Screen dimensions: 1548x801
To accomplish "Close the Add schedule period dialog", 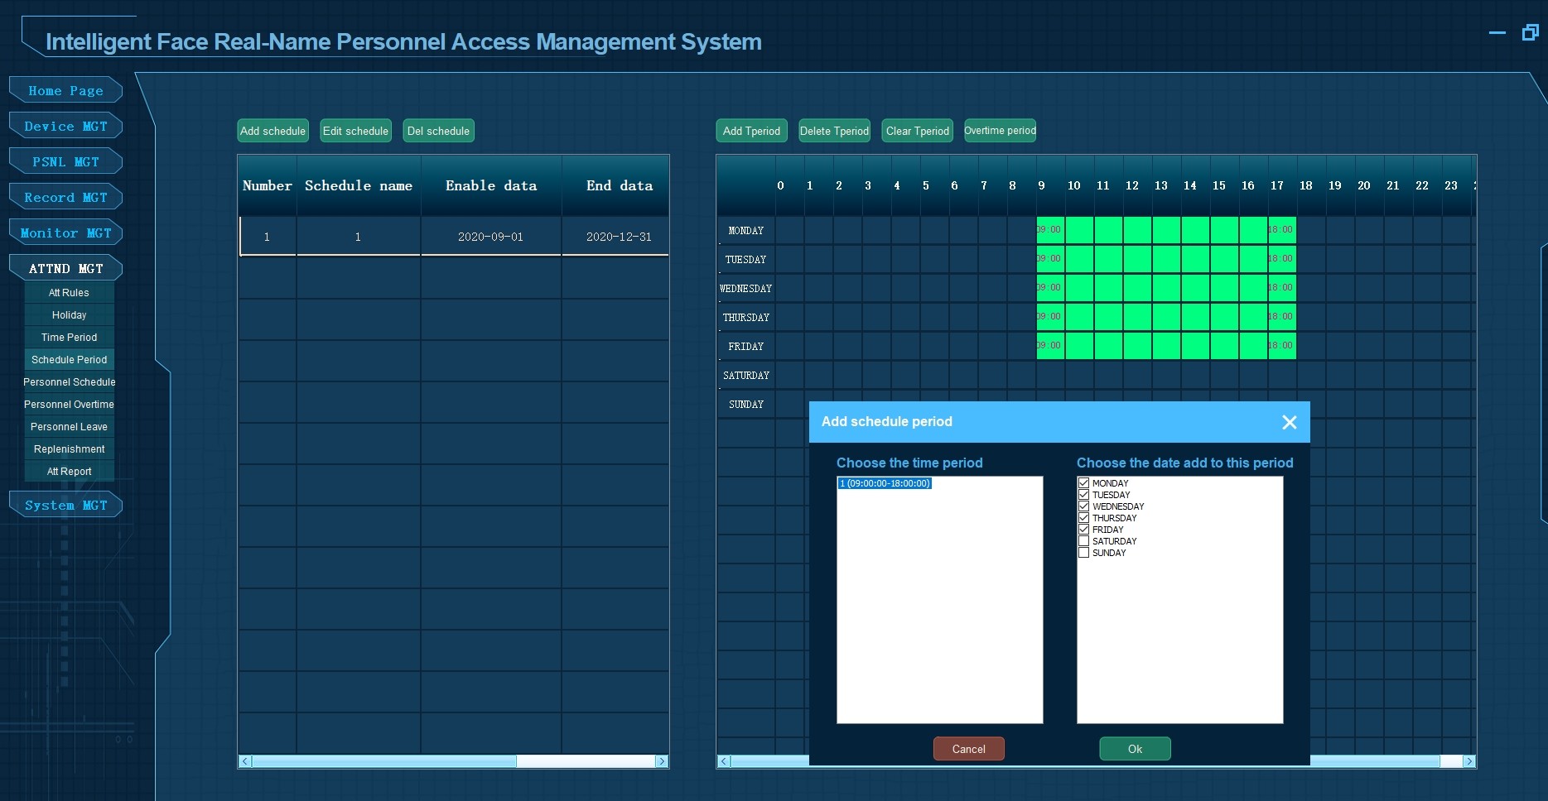I will pos(1289,422).
